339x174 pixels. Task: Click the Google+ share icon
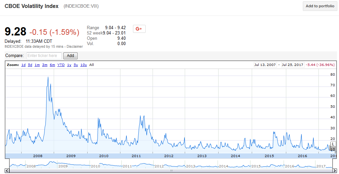(139, 29)
